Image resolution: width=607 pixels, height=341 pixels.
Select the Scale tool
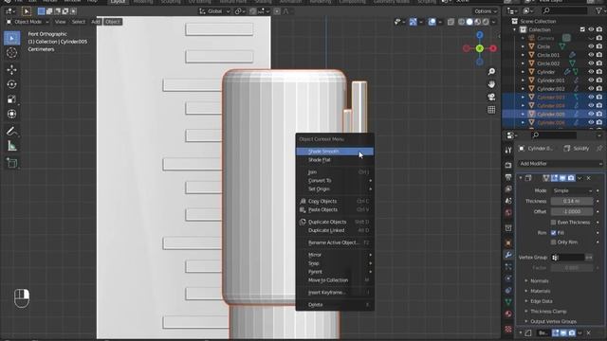pos(11,99)
